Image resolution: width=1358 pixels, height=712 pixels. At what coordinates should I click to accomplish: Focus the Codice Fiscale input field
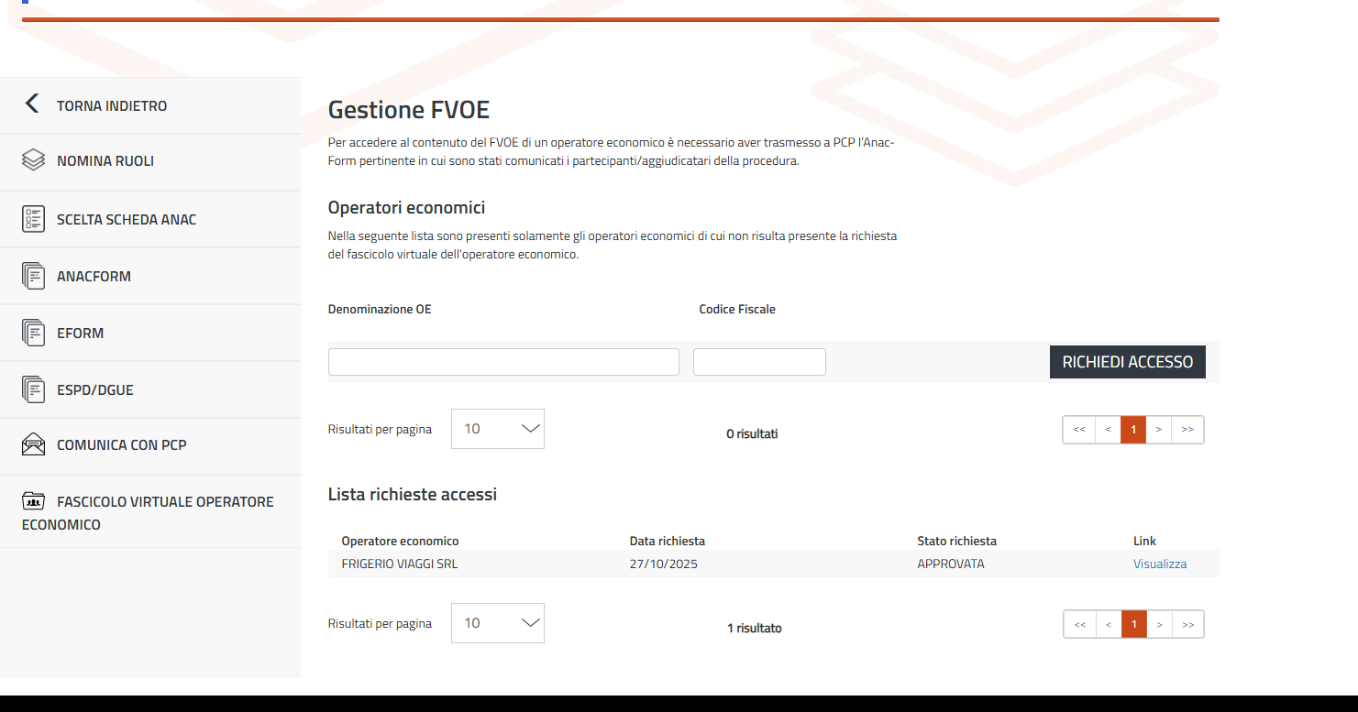[759, 362]
